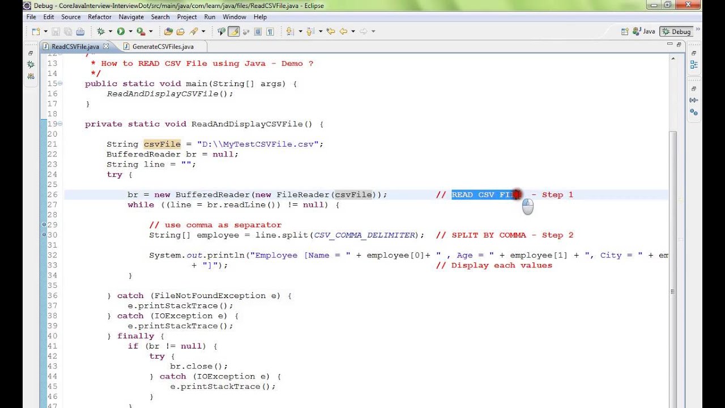Toggle Block Selection Mode icon
Screen dimensions: 725x408
257,32
